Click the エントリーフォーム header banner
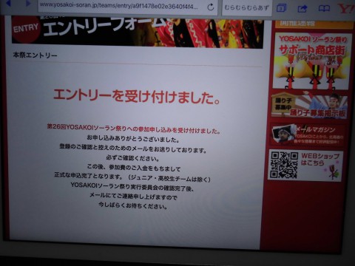 pyautogui.click(x=138, y=32)
